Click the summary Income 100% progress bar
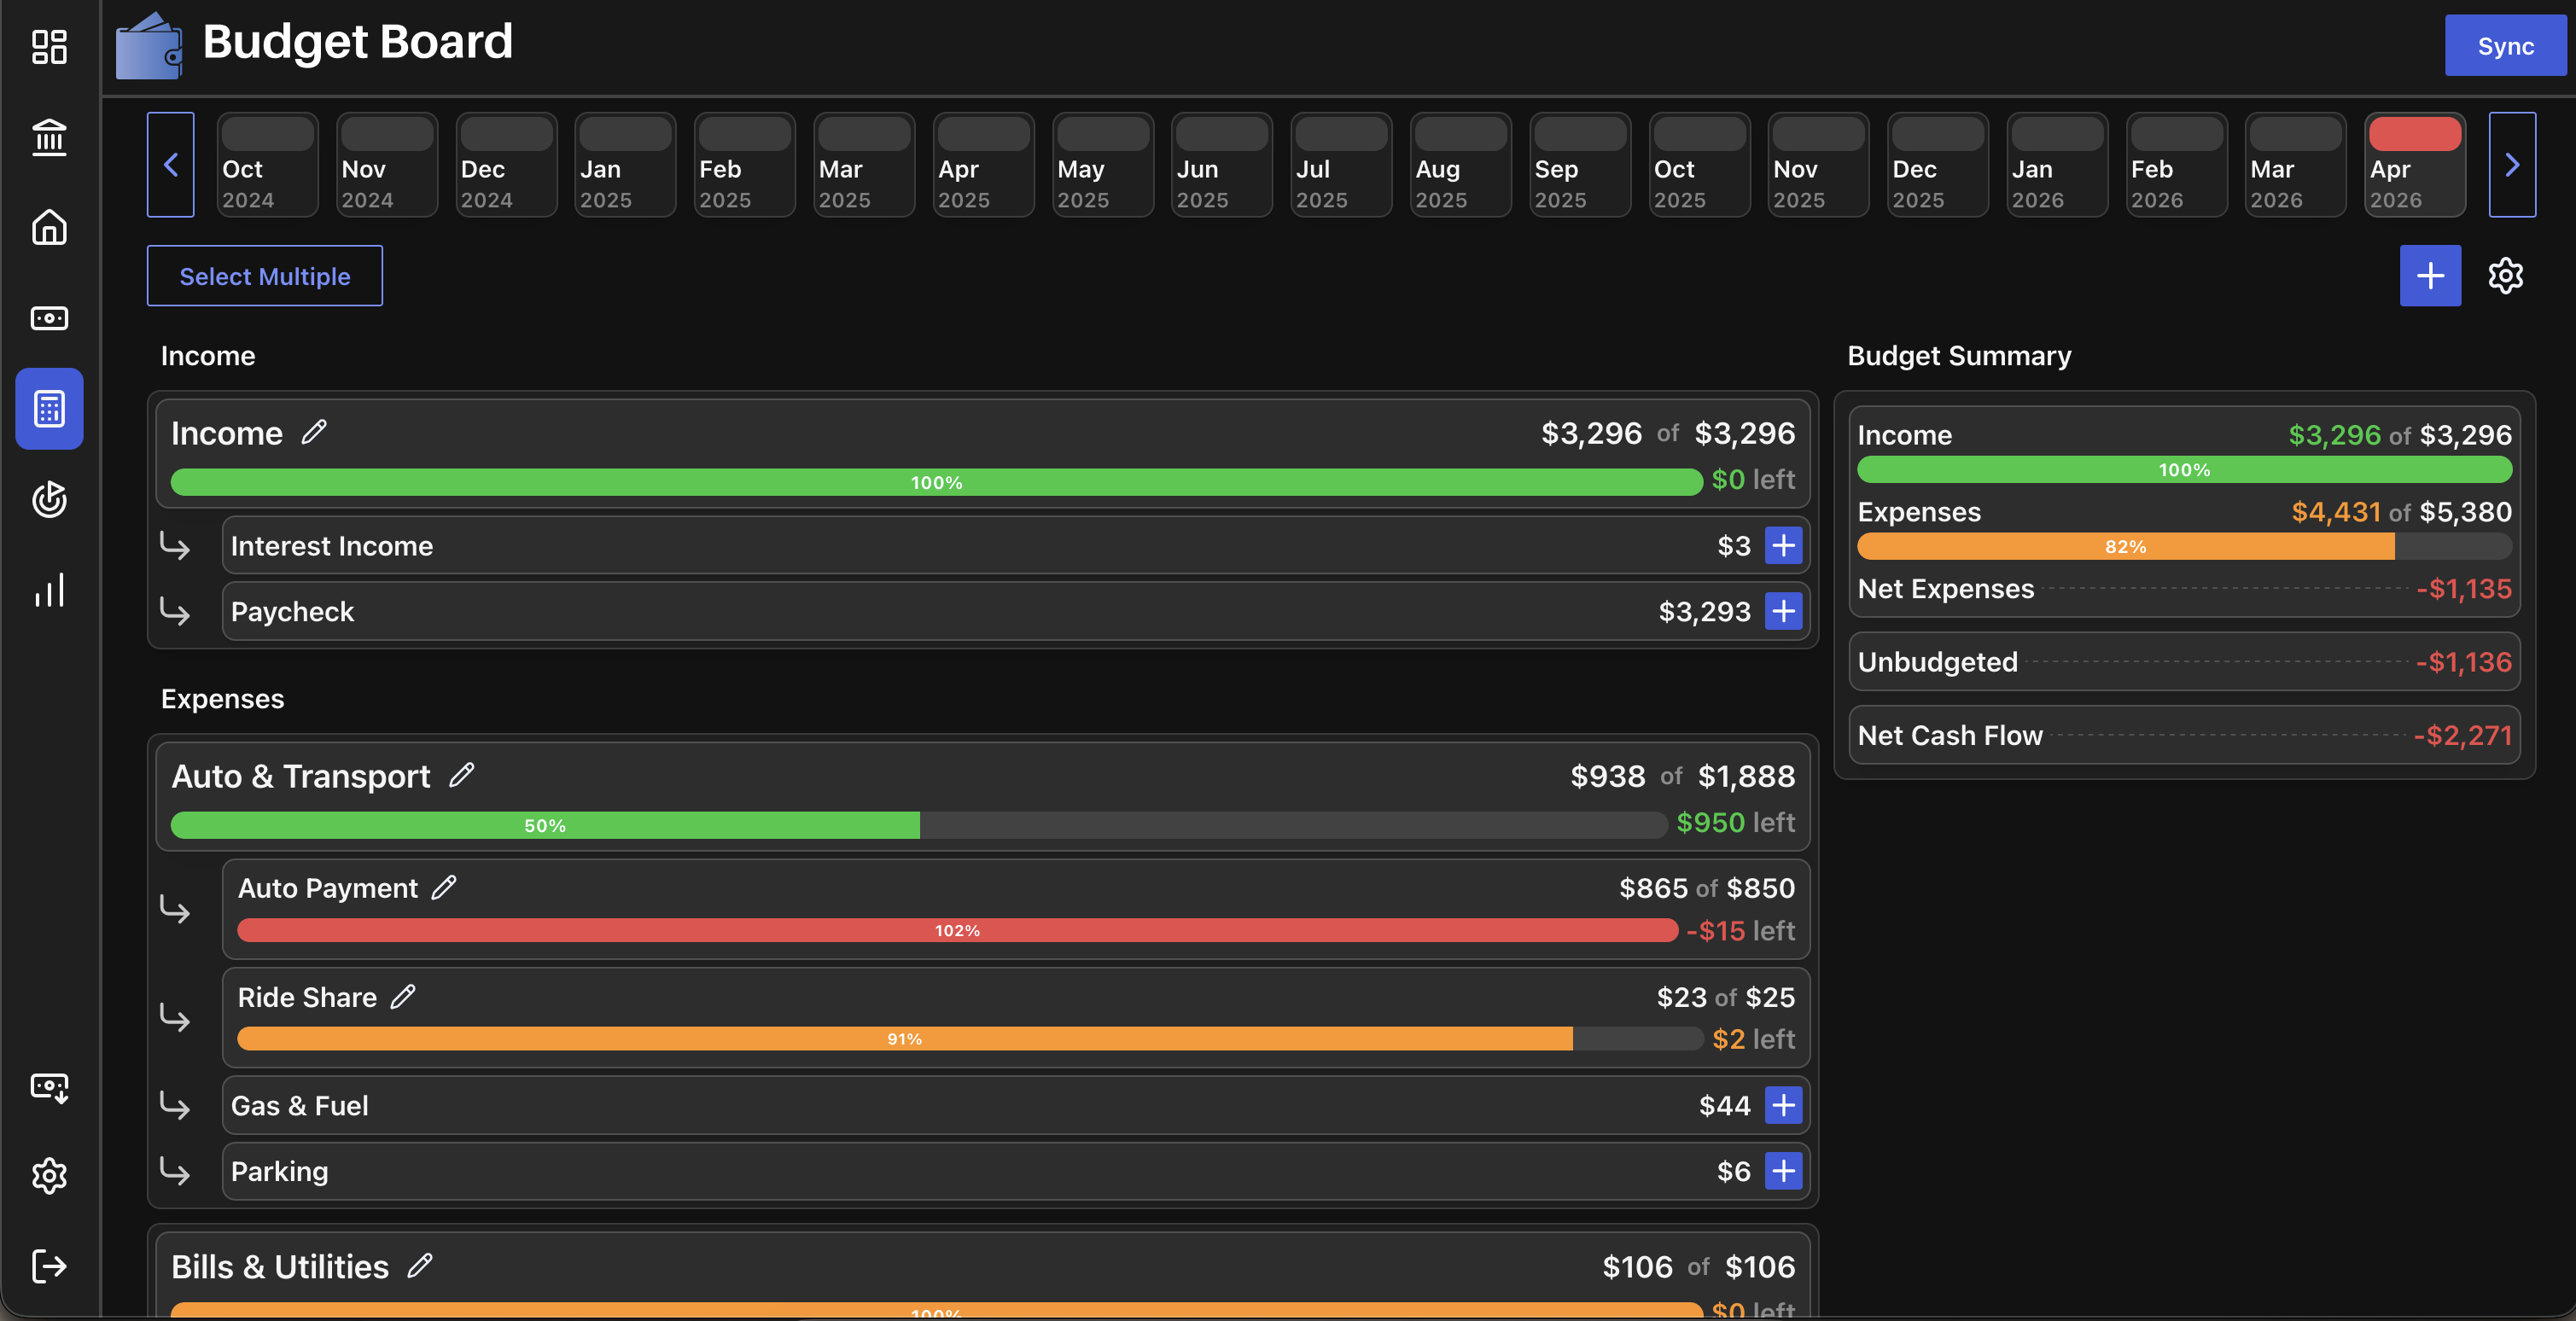 point(2184,469)
